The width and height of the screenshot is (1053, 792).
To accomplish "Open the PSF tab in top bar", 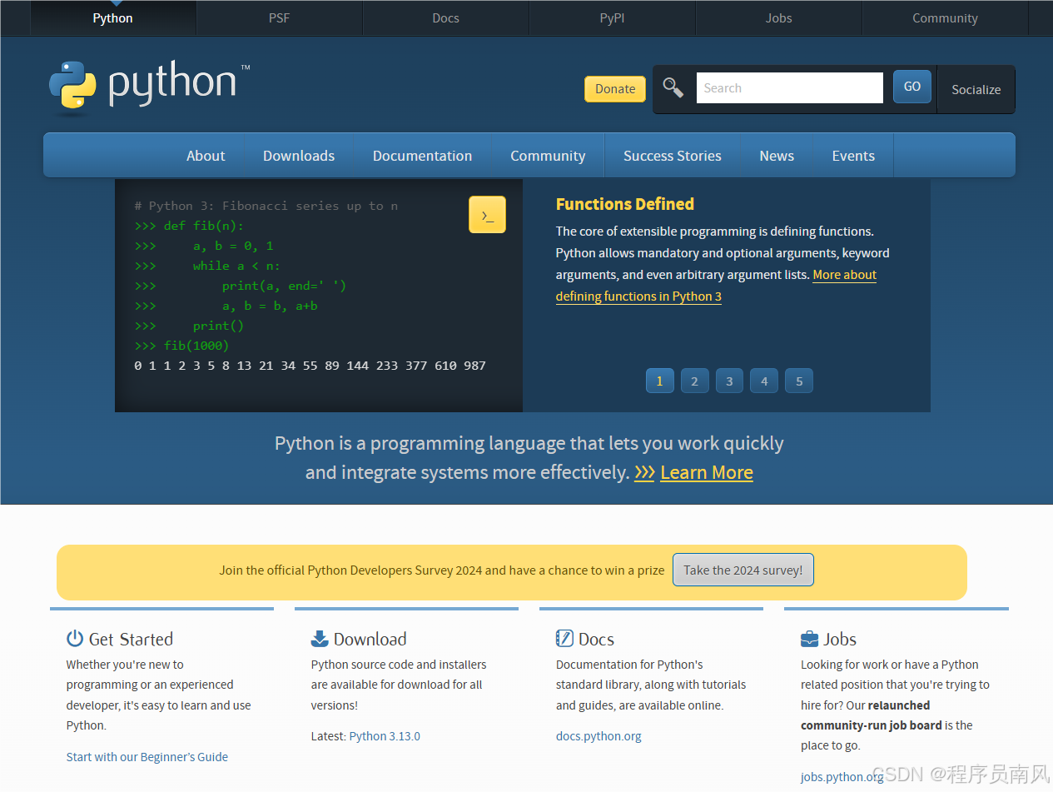I will [x=280, y=18].
